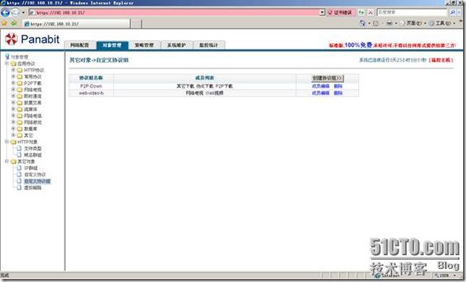Image resolution: width=466 pixels, height=282 pixels.
Task: Click 成员编辑 for P2P-Down row
Action: coord(321,86)
